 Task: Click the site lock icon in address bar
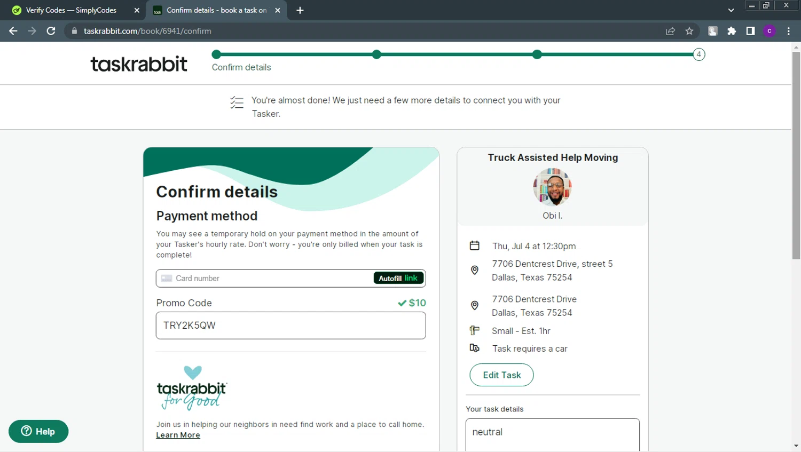click(74, 31)
